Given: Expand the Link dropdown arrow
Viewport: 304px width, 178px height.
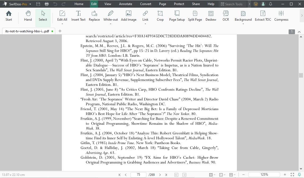Looking at the screenshot, I should point(145,24).
